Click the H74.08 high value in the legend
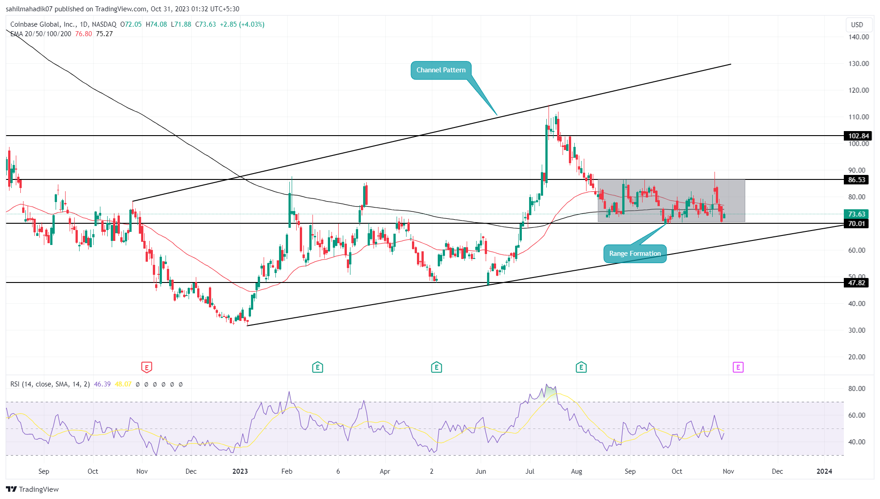Screen dimensions: 880x499 pos(156,24)
